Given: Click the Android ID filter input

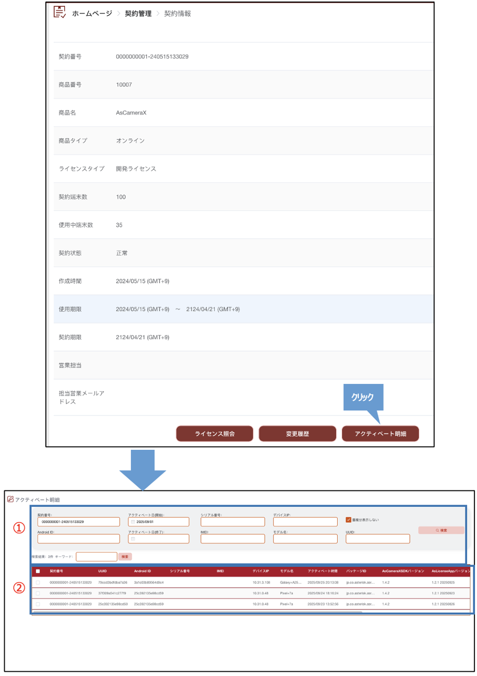Looking at the screenshot, I should point(79,539).
